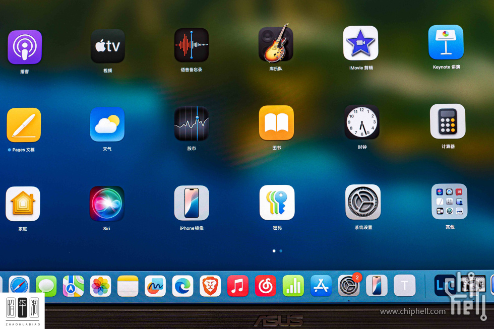494x329 pixels.
Task: Switch to the second Launchpad page dot
Action: [281, 251]
